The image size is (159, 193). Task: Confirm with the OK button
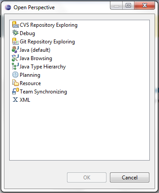click(x=87, y=178)
